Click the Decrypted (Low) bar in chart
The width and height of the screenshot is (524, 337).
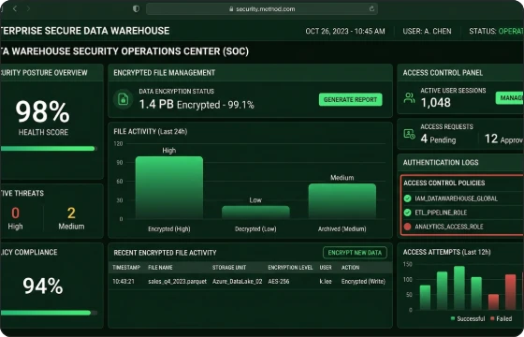point(255,212)
